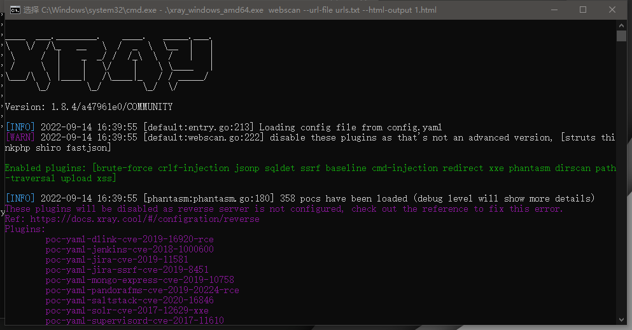The image size is (632, 330).
Task: Click 'sqldet' in enabled plugins list
Action: coord(280,168)
